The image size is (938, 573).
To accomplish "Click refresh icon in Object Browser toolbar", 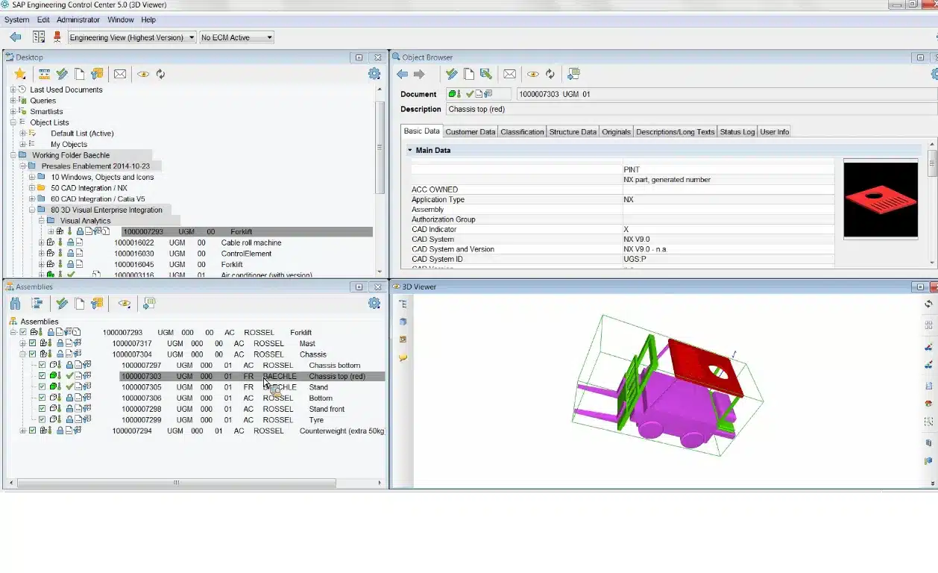I will [x=550, y=74].
